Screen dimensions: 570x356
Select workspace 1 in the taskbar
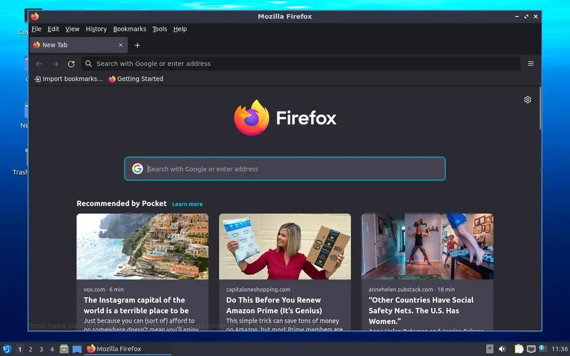point(20,349)
